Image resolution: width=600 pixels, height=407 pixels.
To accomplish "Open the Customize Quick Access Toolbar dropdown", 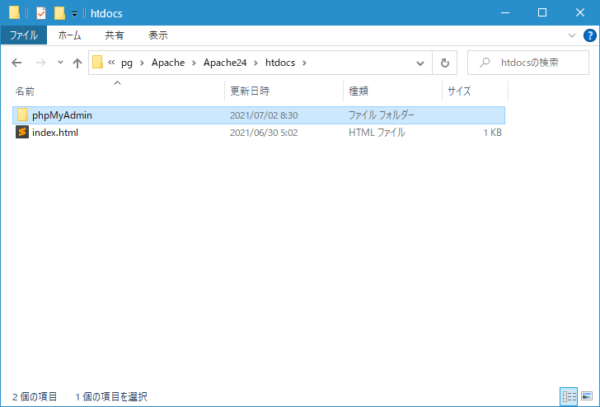I will [75, 14].
